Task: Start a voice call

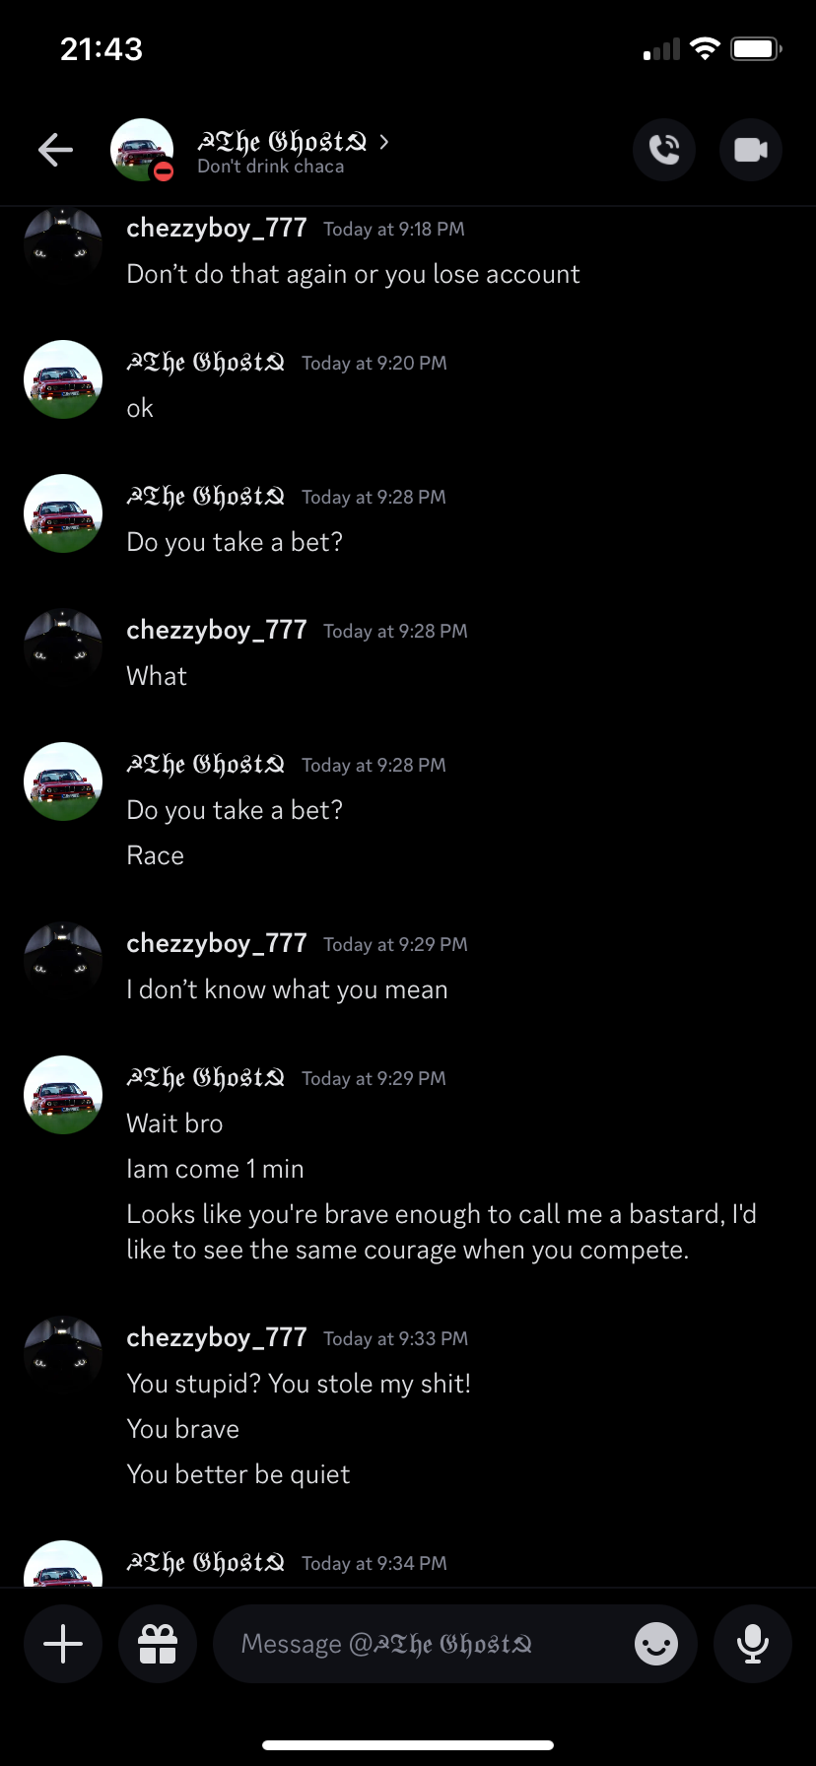Action: 664,150
